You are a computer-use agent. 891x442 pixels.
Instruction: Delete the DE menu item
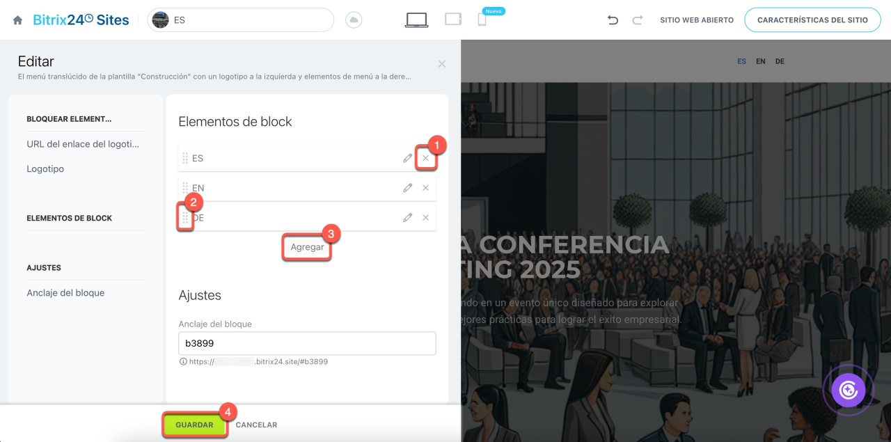click(x=425, y=218)
